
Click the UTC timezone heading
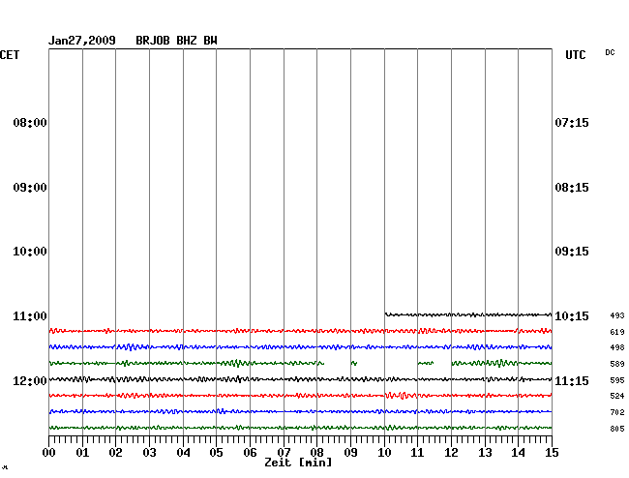(575, 55)
